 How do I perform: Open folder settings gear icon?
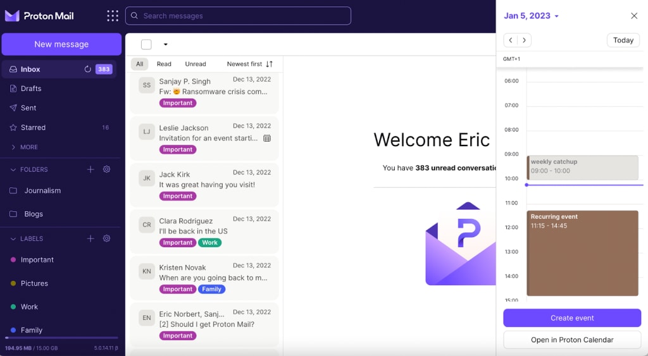point(106,169)
